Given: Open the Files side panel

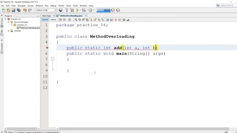Looking at the screenshot, I should (x=2, y=33).
